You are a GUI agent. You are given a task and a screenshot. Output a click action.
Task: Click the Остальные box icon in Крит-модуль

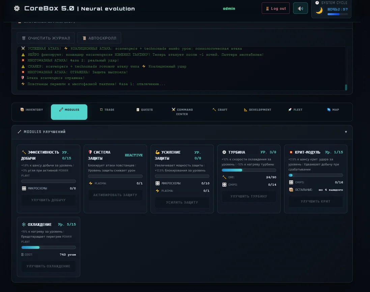pos(291,190)
